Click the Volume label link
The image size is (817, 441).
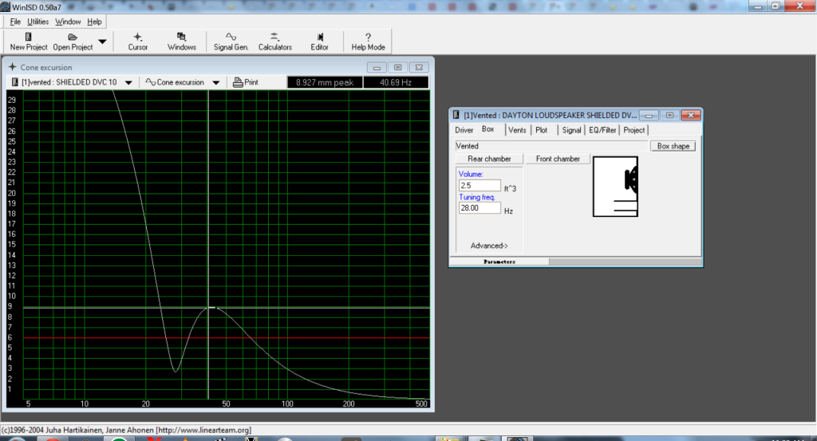[x=471, y=174]
